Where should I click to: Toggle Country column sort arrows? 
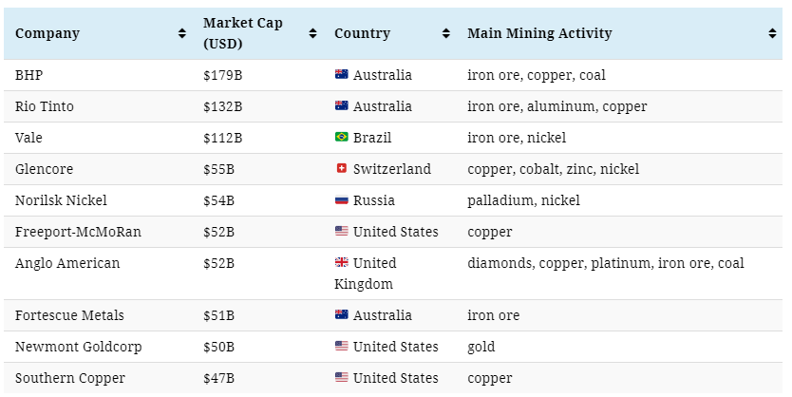(x=445, y=33)
